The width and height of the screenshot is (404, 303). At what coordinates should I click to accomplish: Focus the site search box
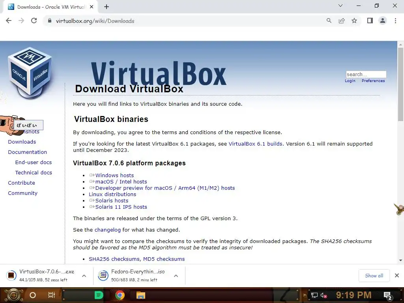pyautogui.click(x=366, y=74)
